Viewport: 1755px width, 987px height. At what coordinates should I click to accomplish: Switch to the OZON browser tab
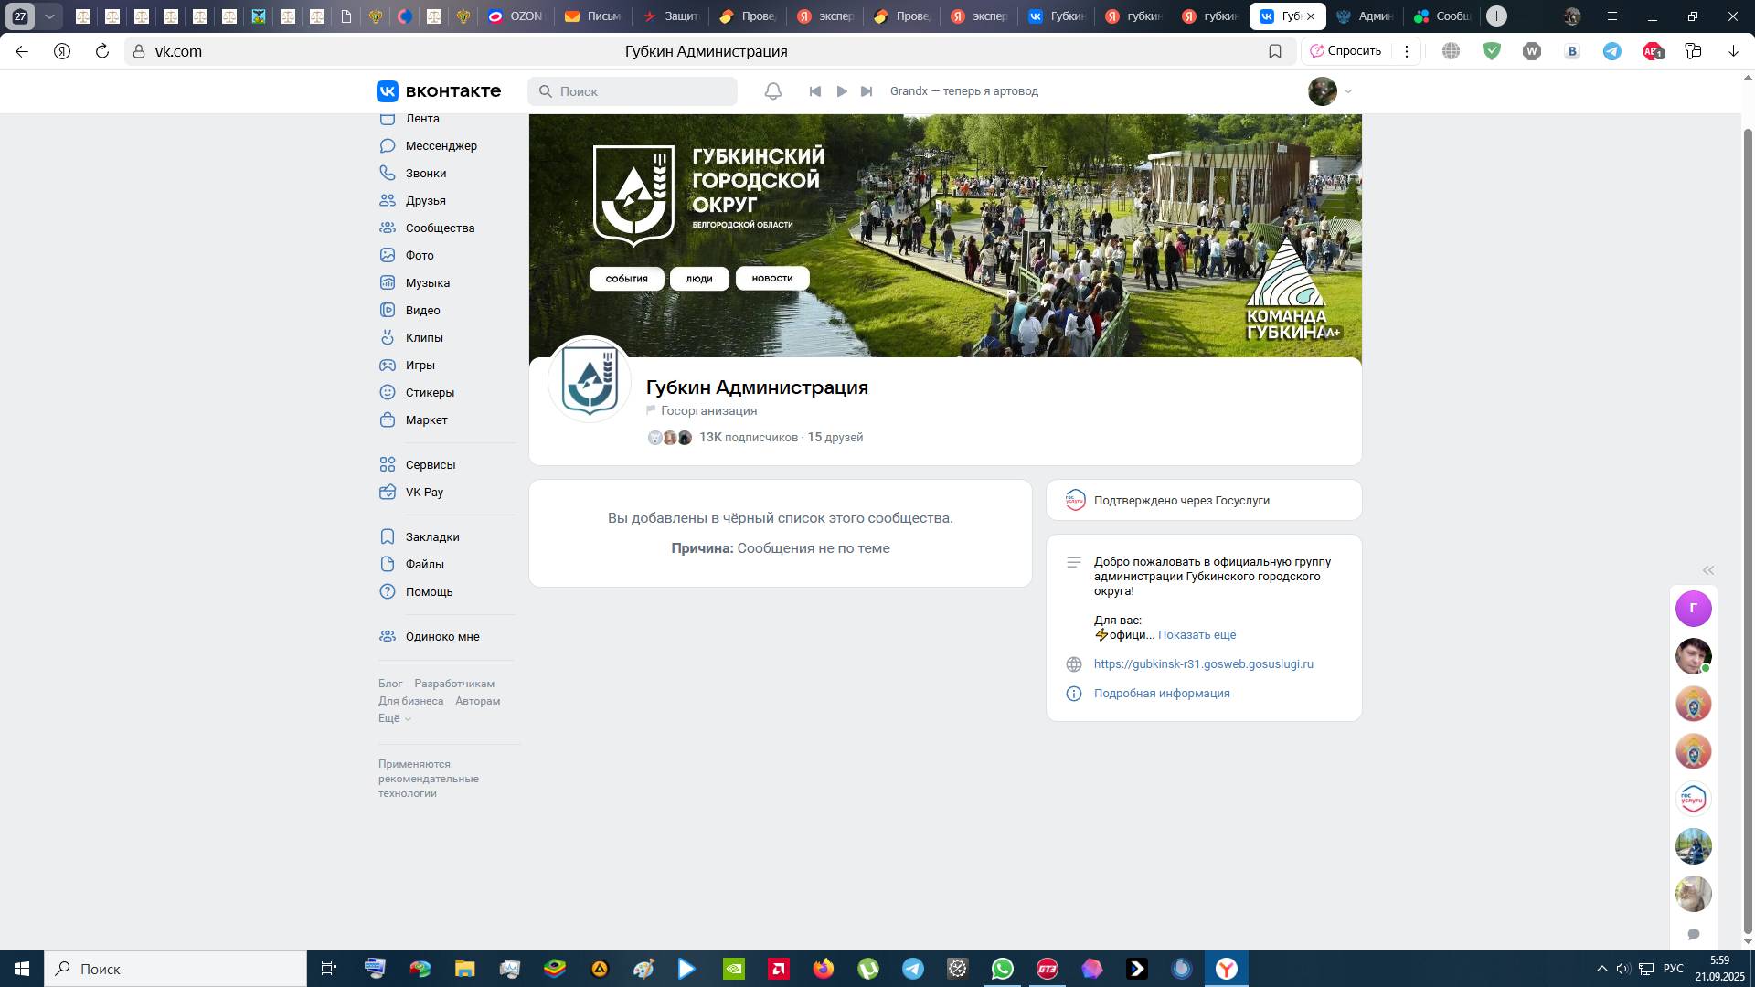point(516,16)
